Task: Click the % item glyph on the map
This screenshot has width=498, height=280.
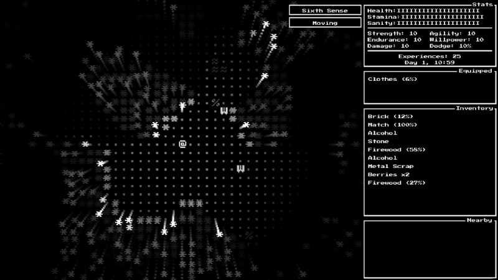Action: 215,103
